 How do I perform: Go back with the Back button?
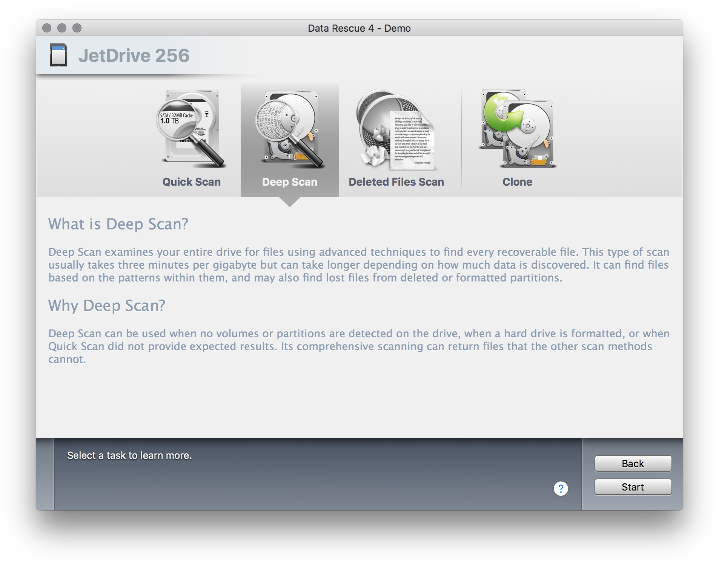point(633,463)
